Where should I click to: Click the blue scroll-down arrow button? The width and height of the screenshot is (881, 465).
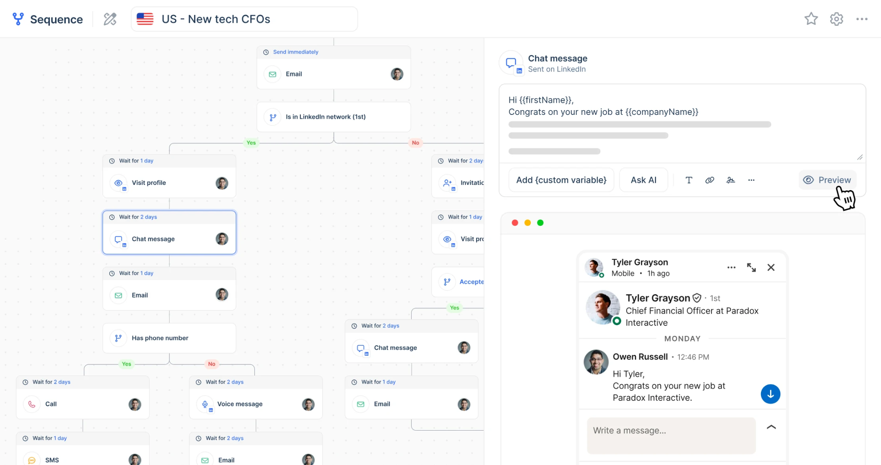pyautogui.click(x=770, y=394)
